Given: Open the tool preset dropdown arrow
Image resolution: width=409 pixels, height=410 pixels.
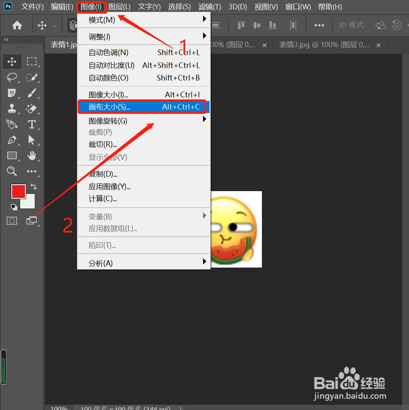Looking at the screenshot, I should coord(55,26).
